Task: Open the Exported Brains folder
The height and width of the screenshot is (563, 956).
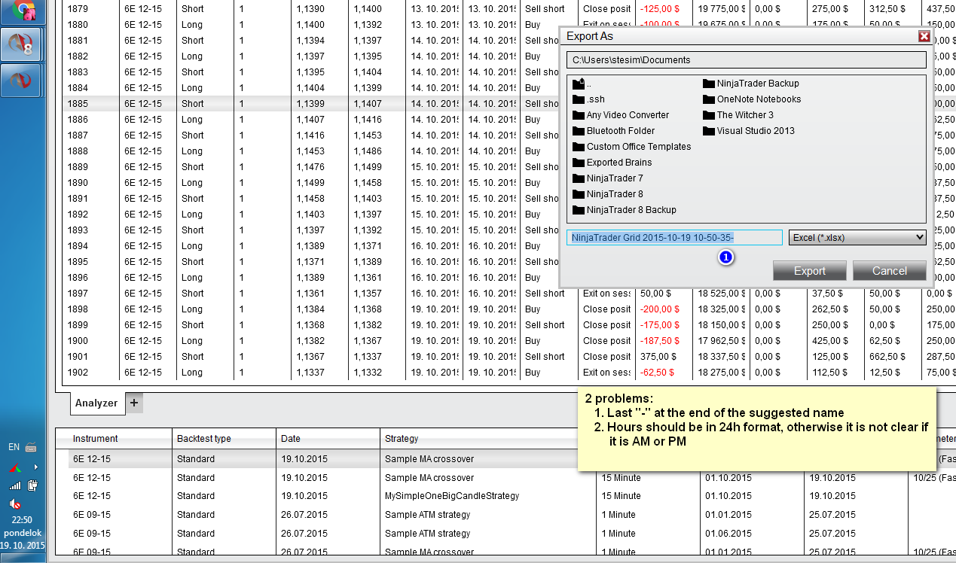Action: coord(612,163)
